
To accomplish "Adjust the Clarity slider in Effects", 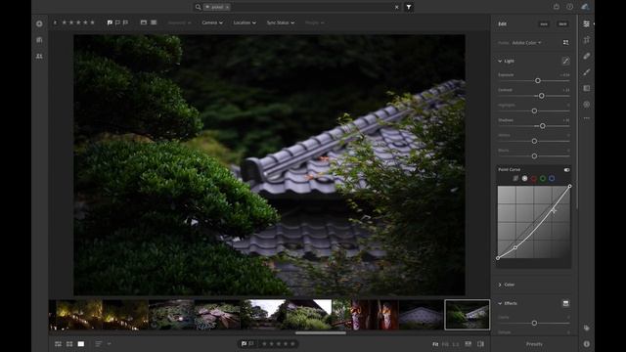I will [534, 323].
